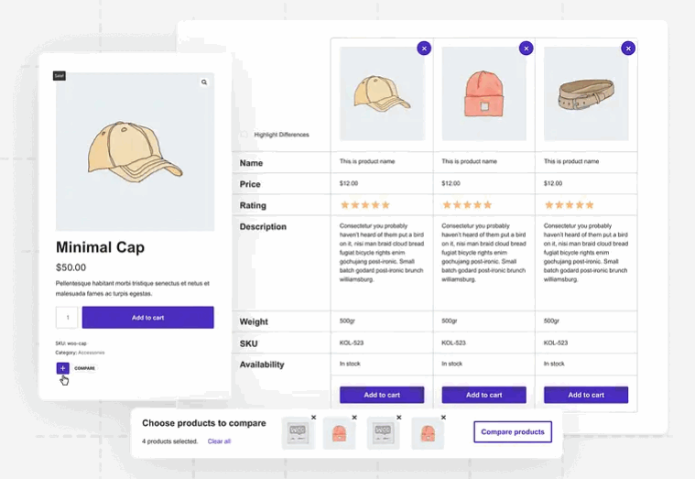Click SKU value KOL-523 in beanie column
Viewport: 695px width, 479px height.
[453, 343]
